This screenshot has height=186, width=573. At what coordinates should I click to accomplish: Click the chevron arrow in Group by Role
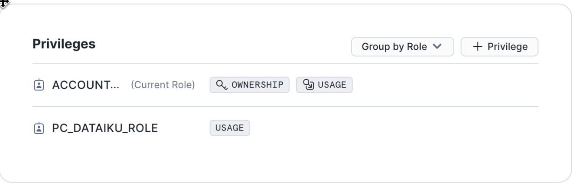click(x=437, y=47)
